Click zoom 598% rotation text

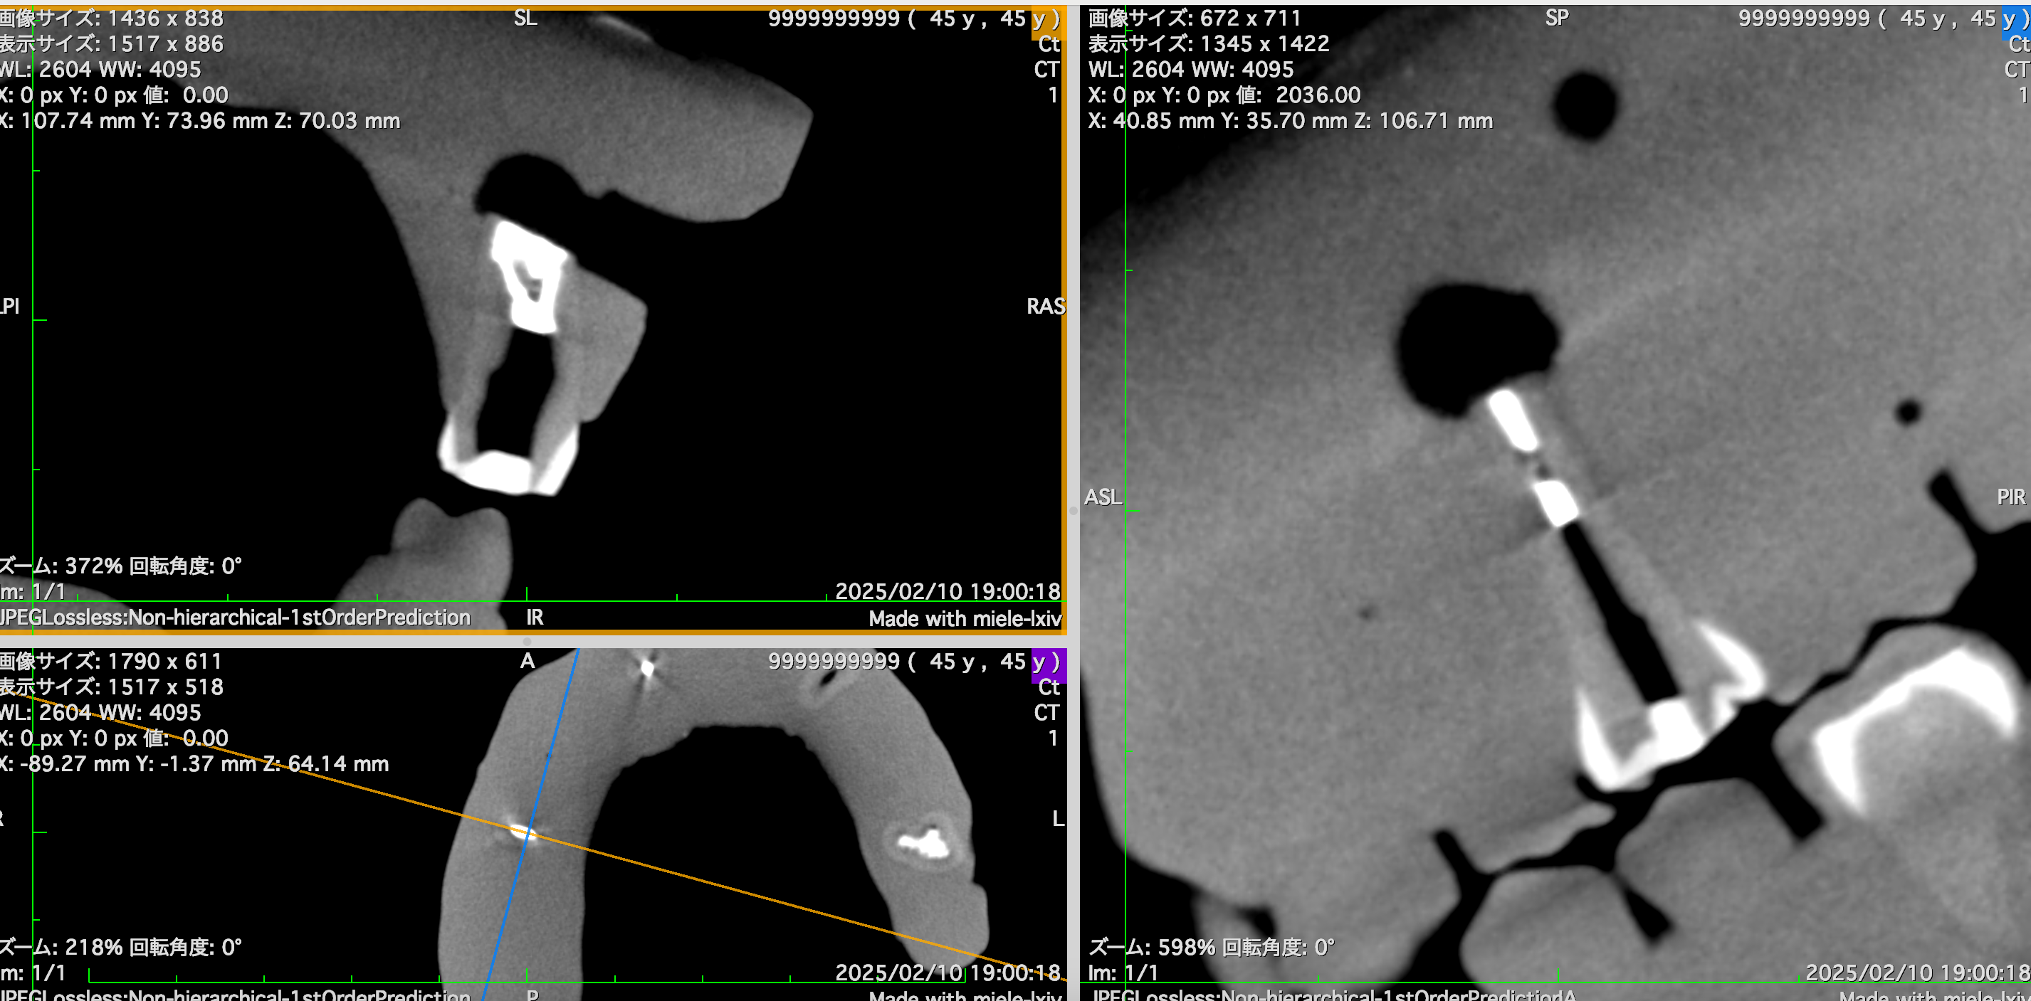(1211, 947)
